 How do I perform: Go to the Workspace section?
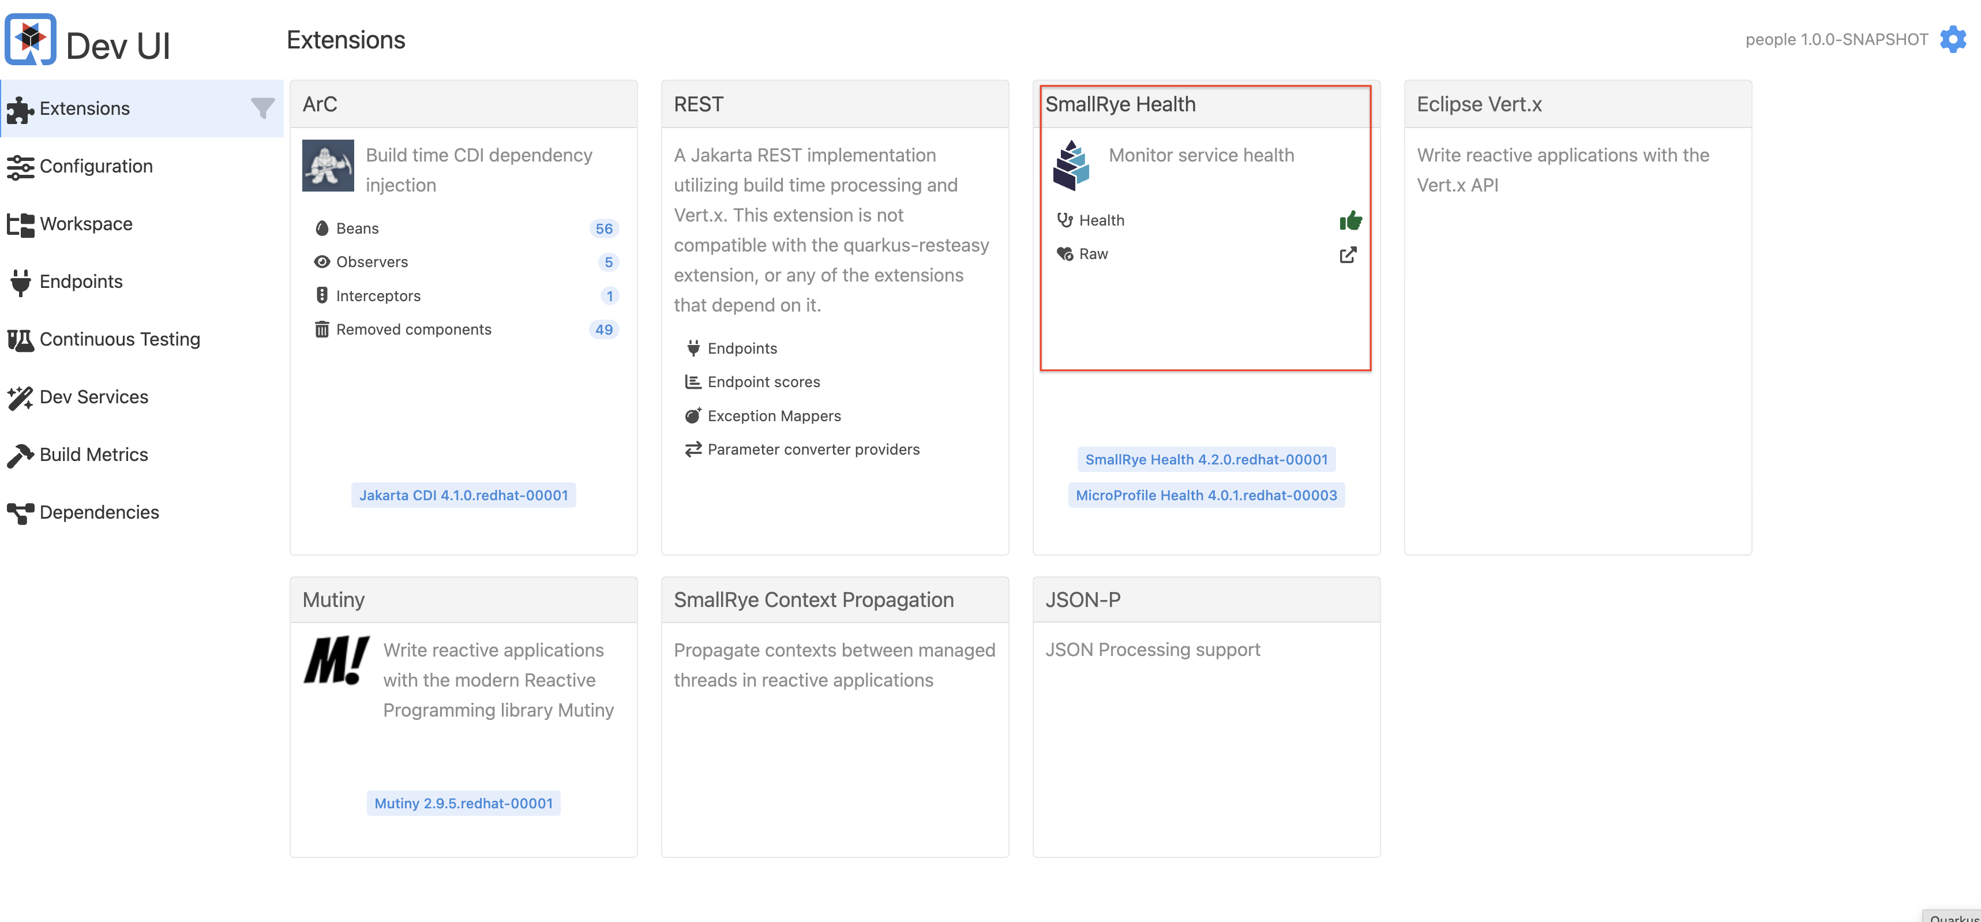pyautogui.click(x=85, y=224)
